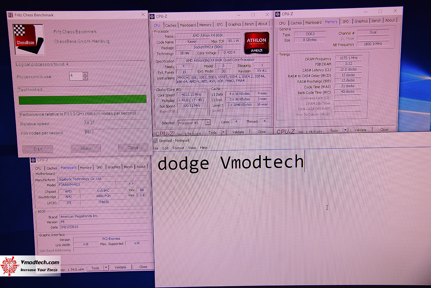
Task: Open Bench tab in CPU-Z processor window
Action: click(249, 24)
